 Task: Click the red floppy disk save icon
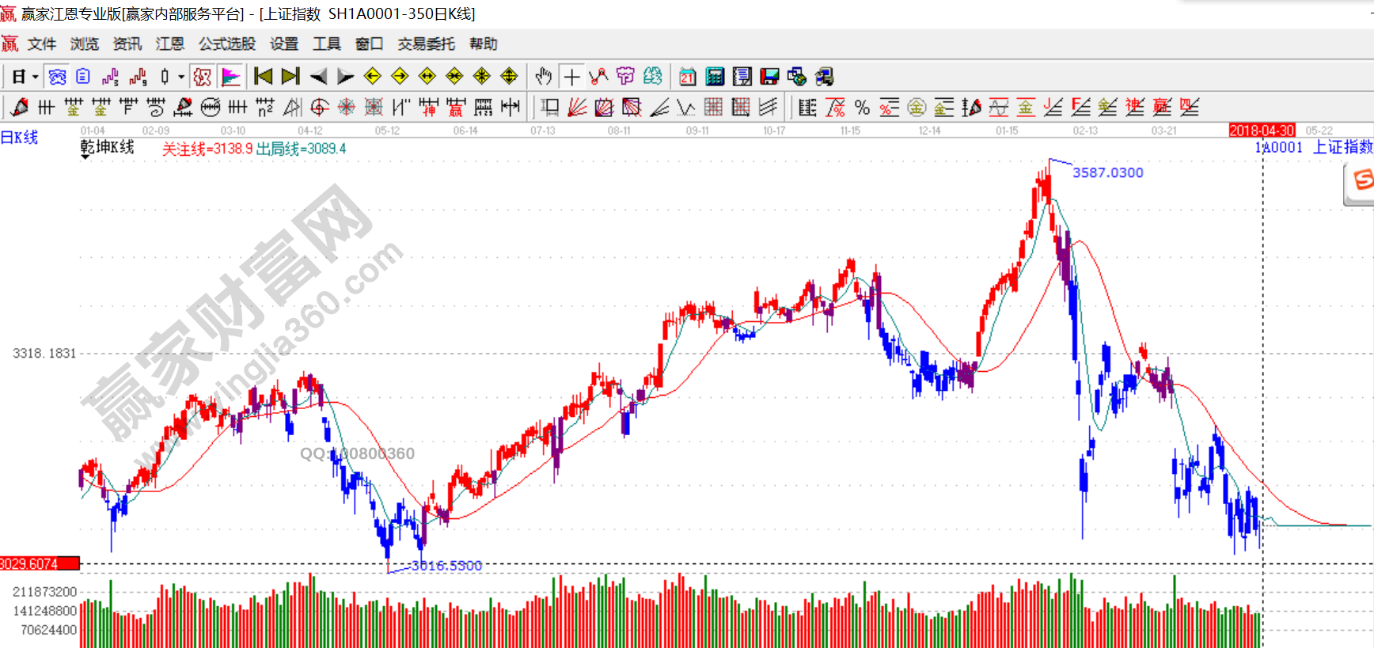pyautogui.click(x=769, y=77)
